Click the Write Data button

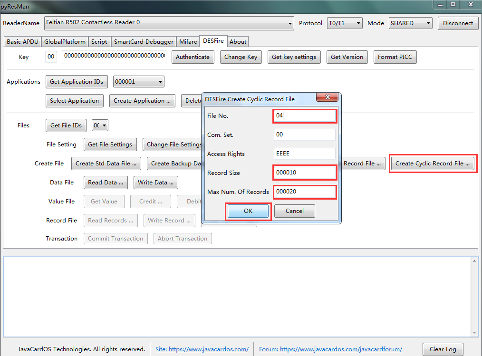(155, 183)
